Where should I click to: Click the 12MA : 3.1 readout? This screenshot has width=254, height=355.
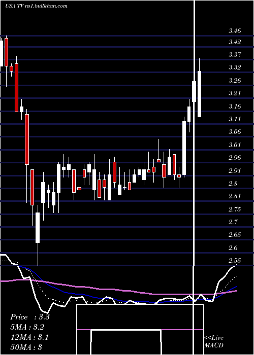pos(29,337)
